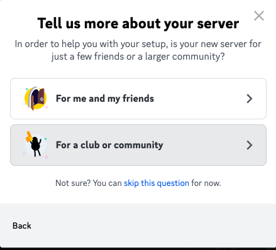The image size is (276, 250).
Task: Go back using the Back button
Action: (22, 226)
